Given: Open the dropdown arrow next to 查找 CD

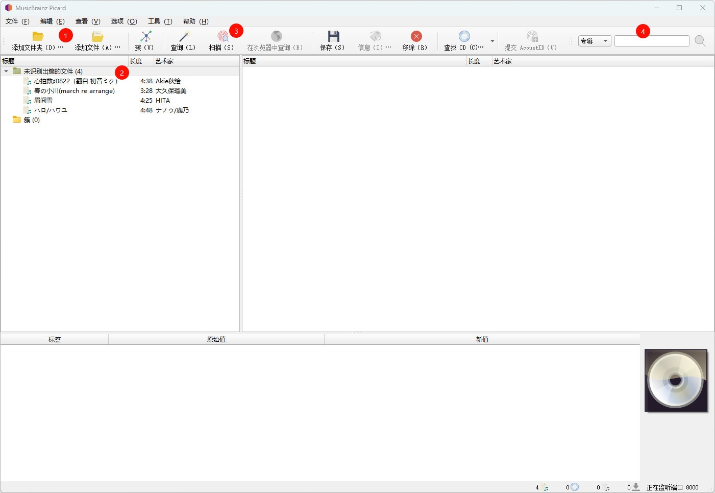Looking at the screenshot, I should point(492,41).
